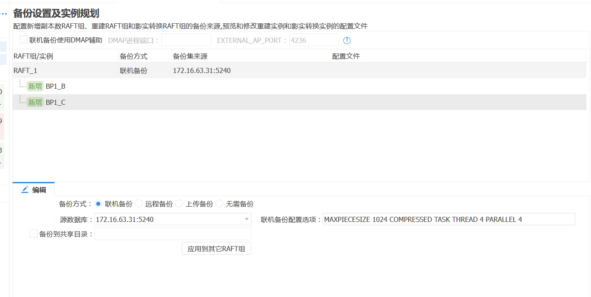Select the BP1_C instance row

300,102
